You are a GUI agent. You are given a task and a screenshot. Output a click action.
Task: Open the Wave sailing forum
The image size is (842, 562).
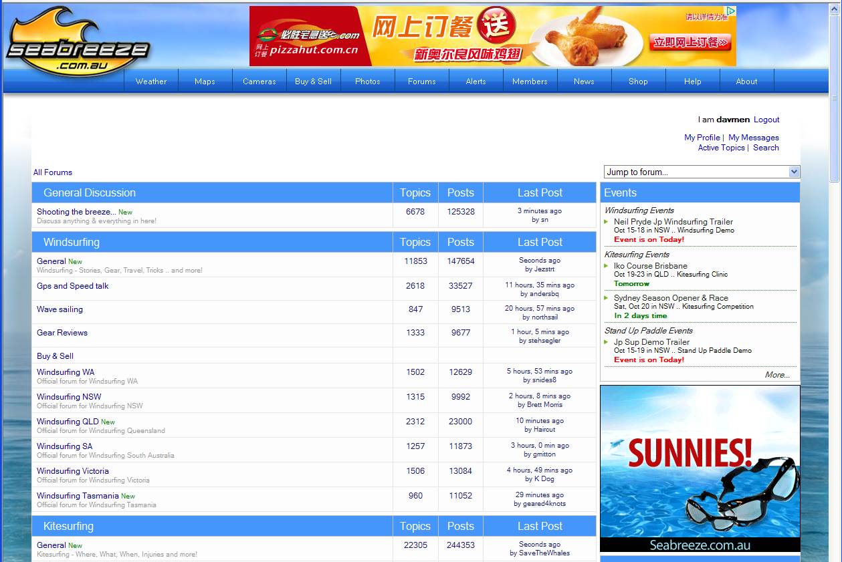pos(60,309)
